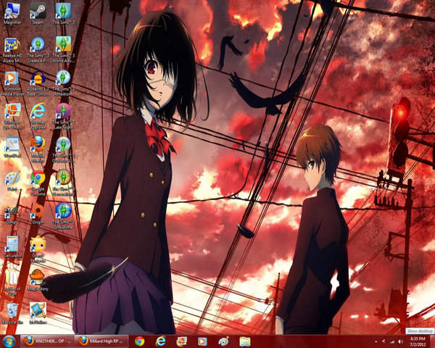
Task: Open the WordPad desktop shortcut
Action: point(12,147)
